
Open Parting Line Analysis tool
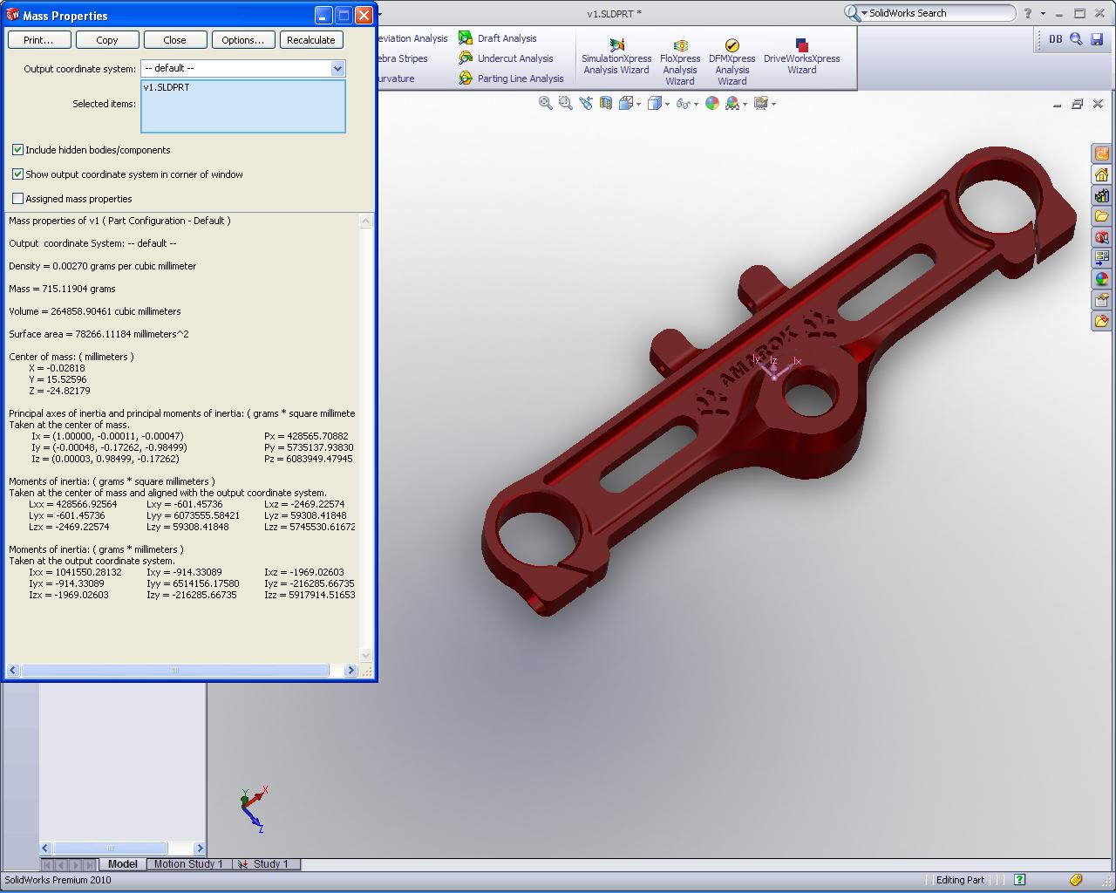(511, 78)
